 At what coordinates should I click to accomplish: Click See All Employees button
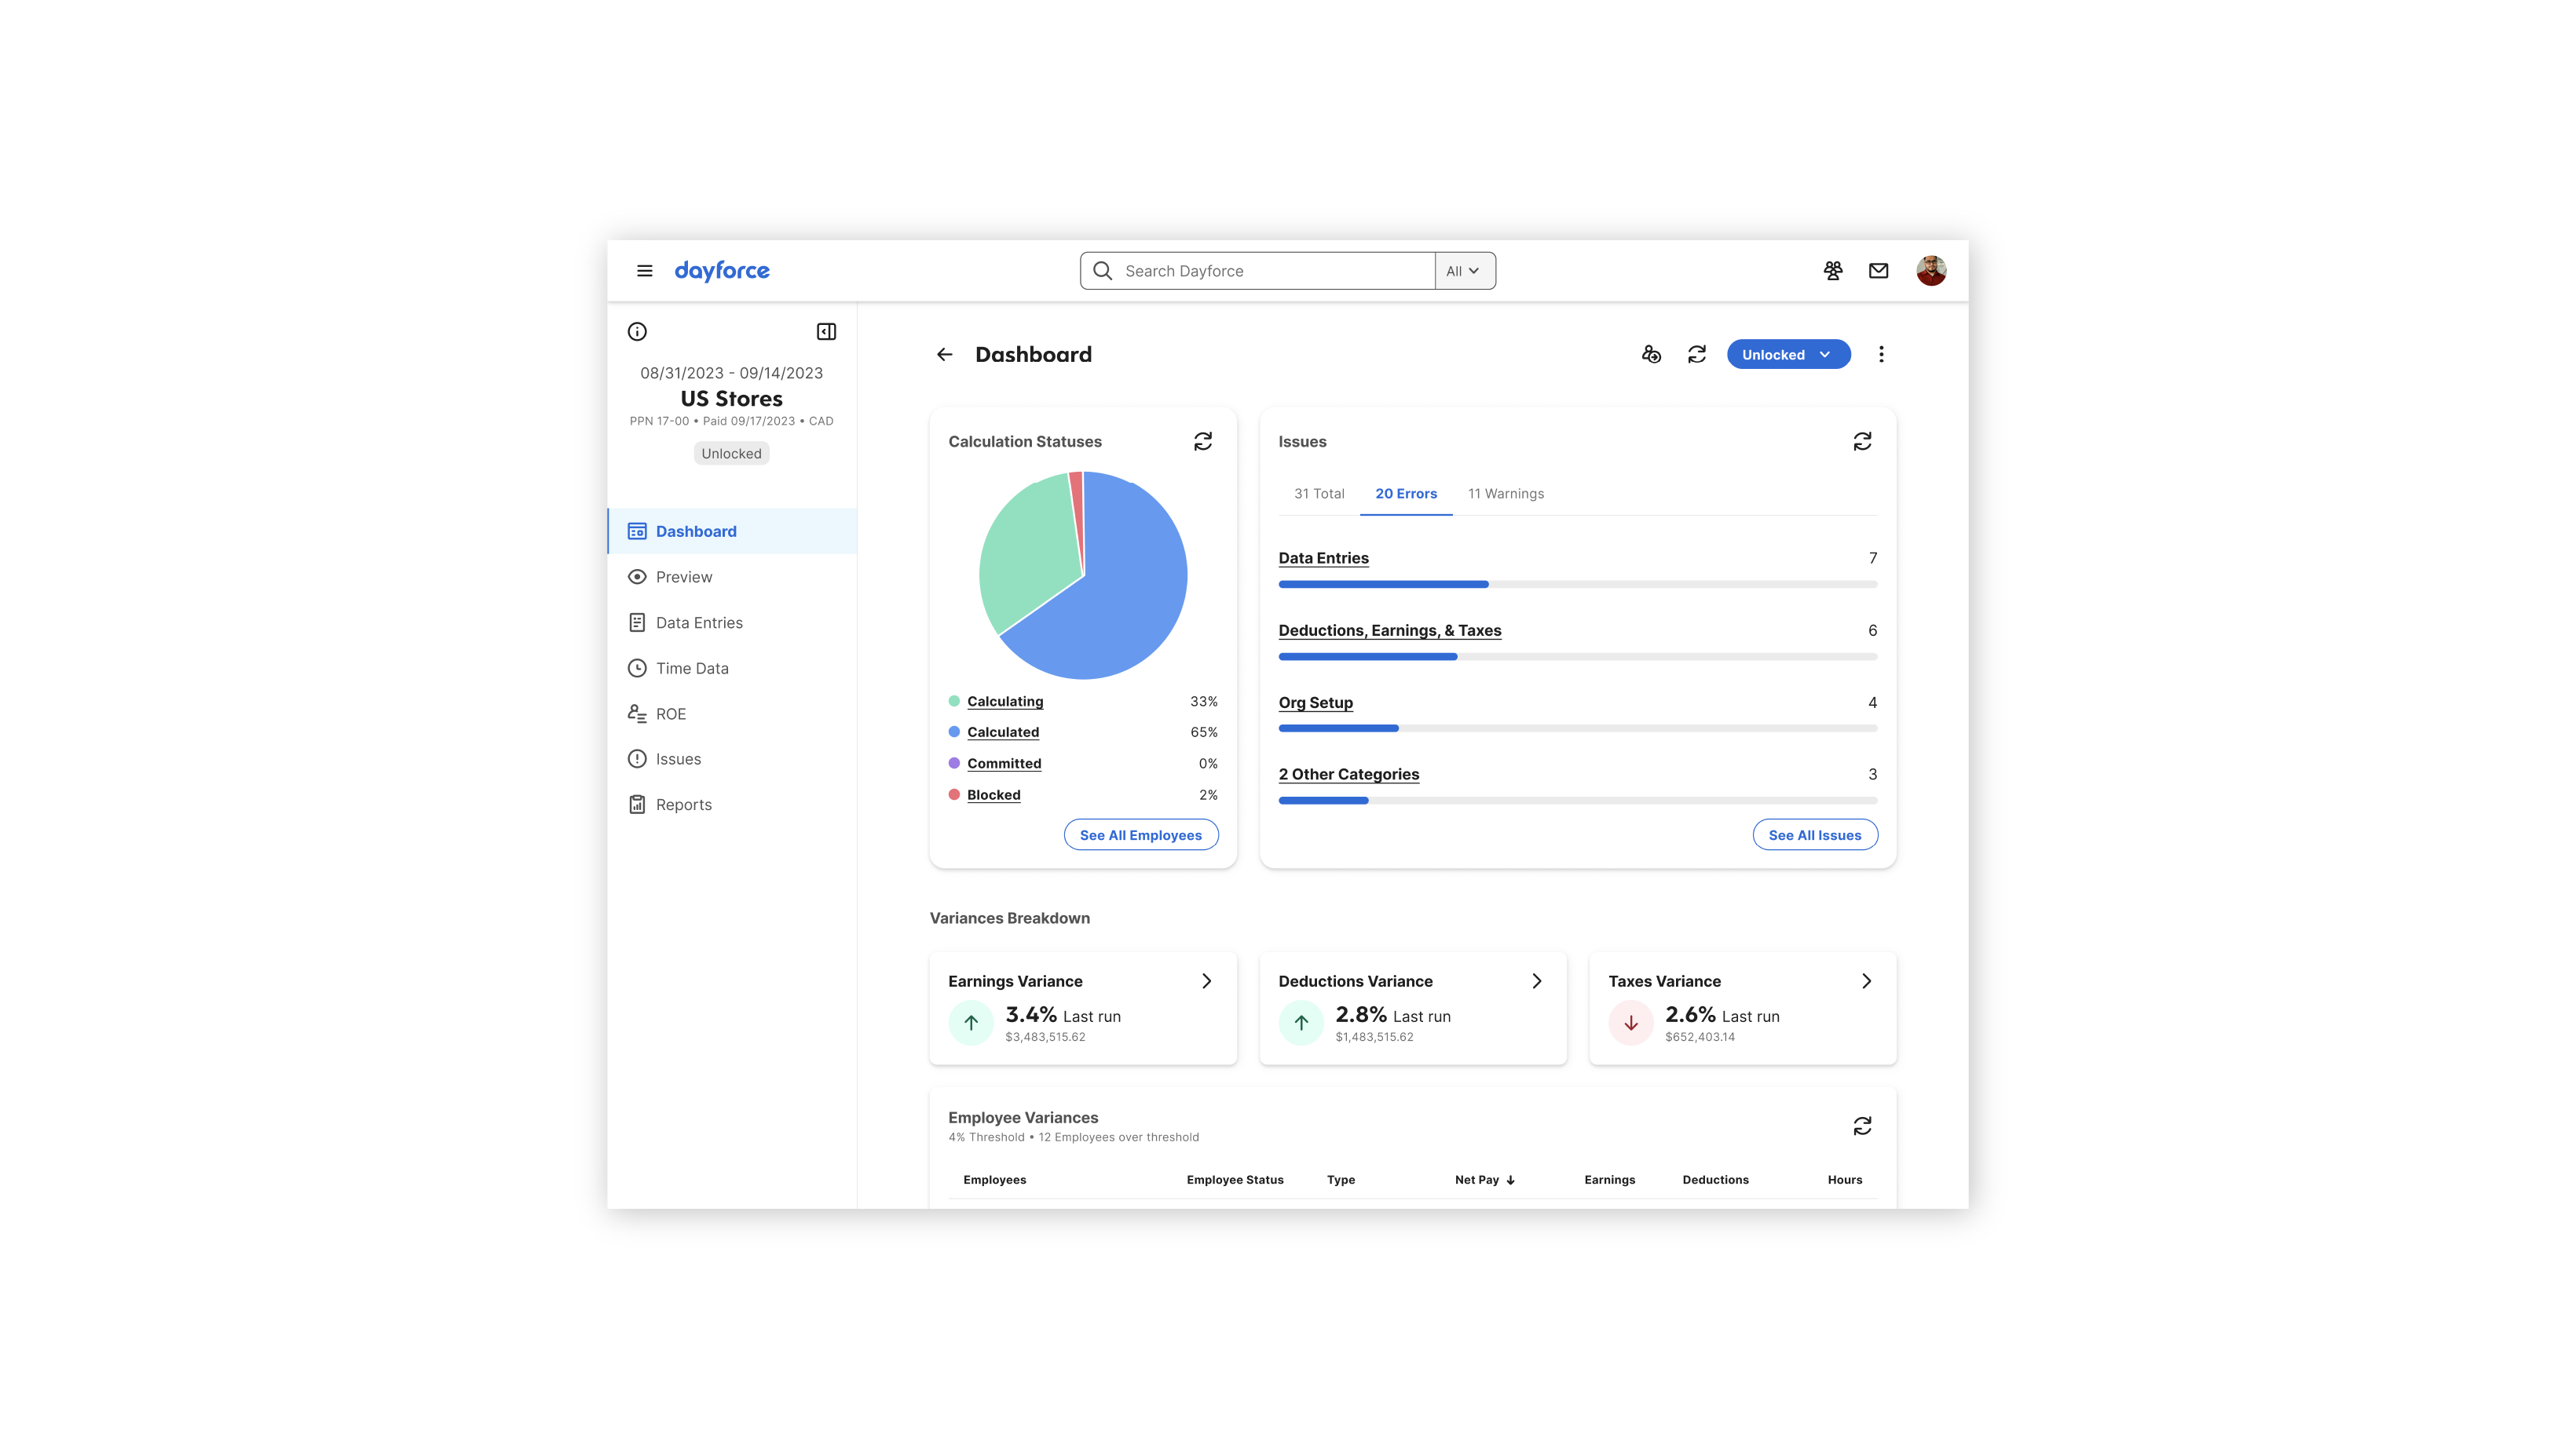point(1140,835)
